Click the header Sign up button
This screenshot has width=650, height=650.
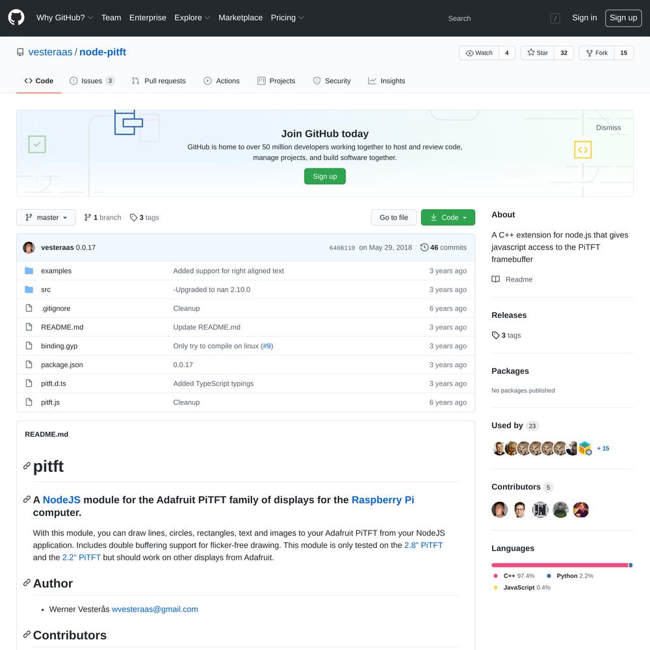(623, 18)
